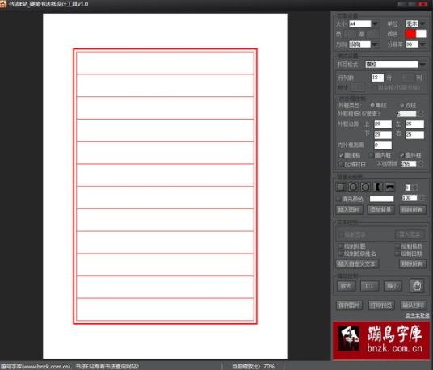Click the app icon in title bar
The image size is (433, 370).
point(3,4)
